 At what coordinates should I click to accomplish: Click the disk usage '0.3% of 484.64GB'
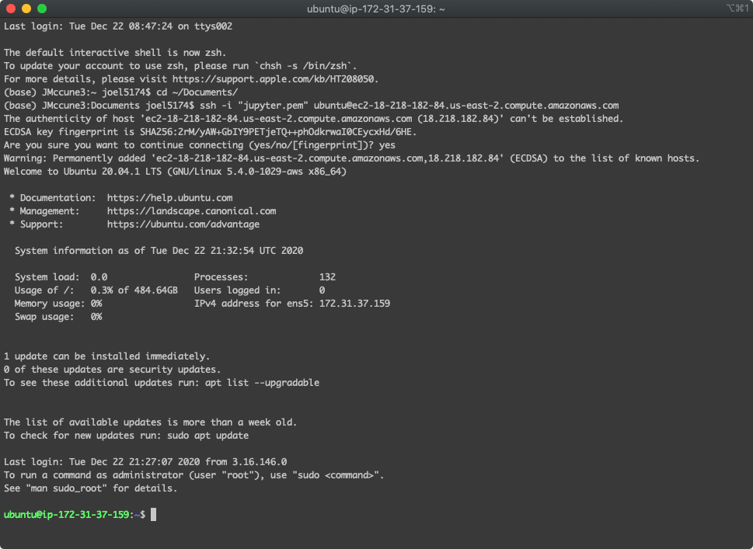click(134, 290)
